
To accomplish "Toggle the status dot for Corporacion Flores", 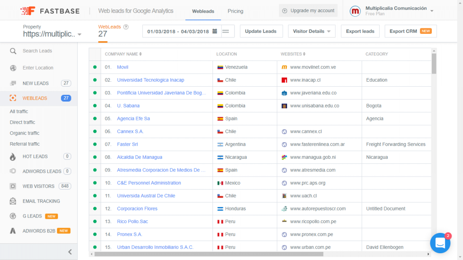I will (x=95, y=209).
